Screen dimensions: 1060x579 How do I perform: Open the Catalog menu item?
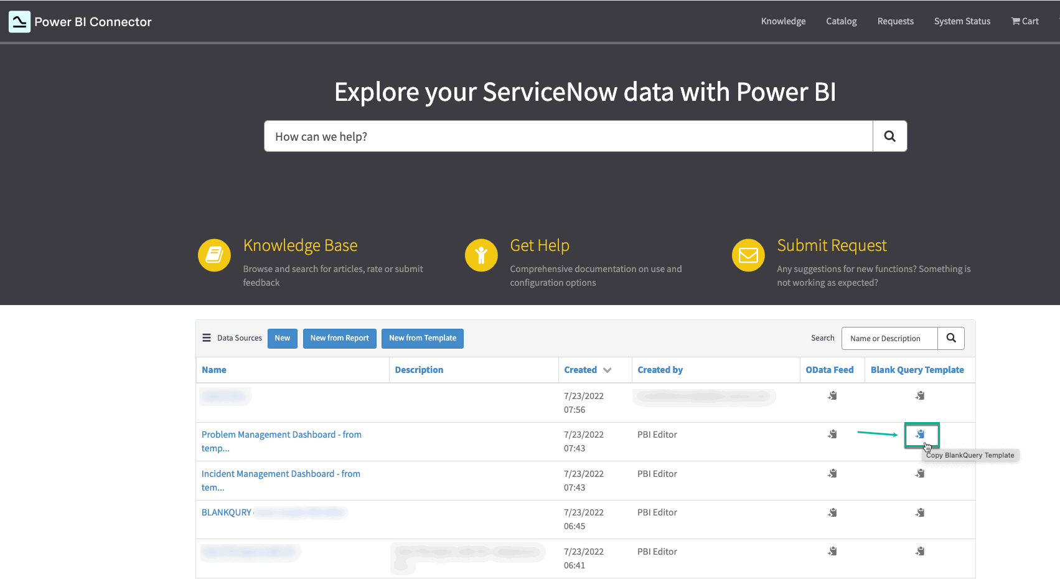(x=841, y=21)
